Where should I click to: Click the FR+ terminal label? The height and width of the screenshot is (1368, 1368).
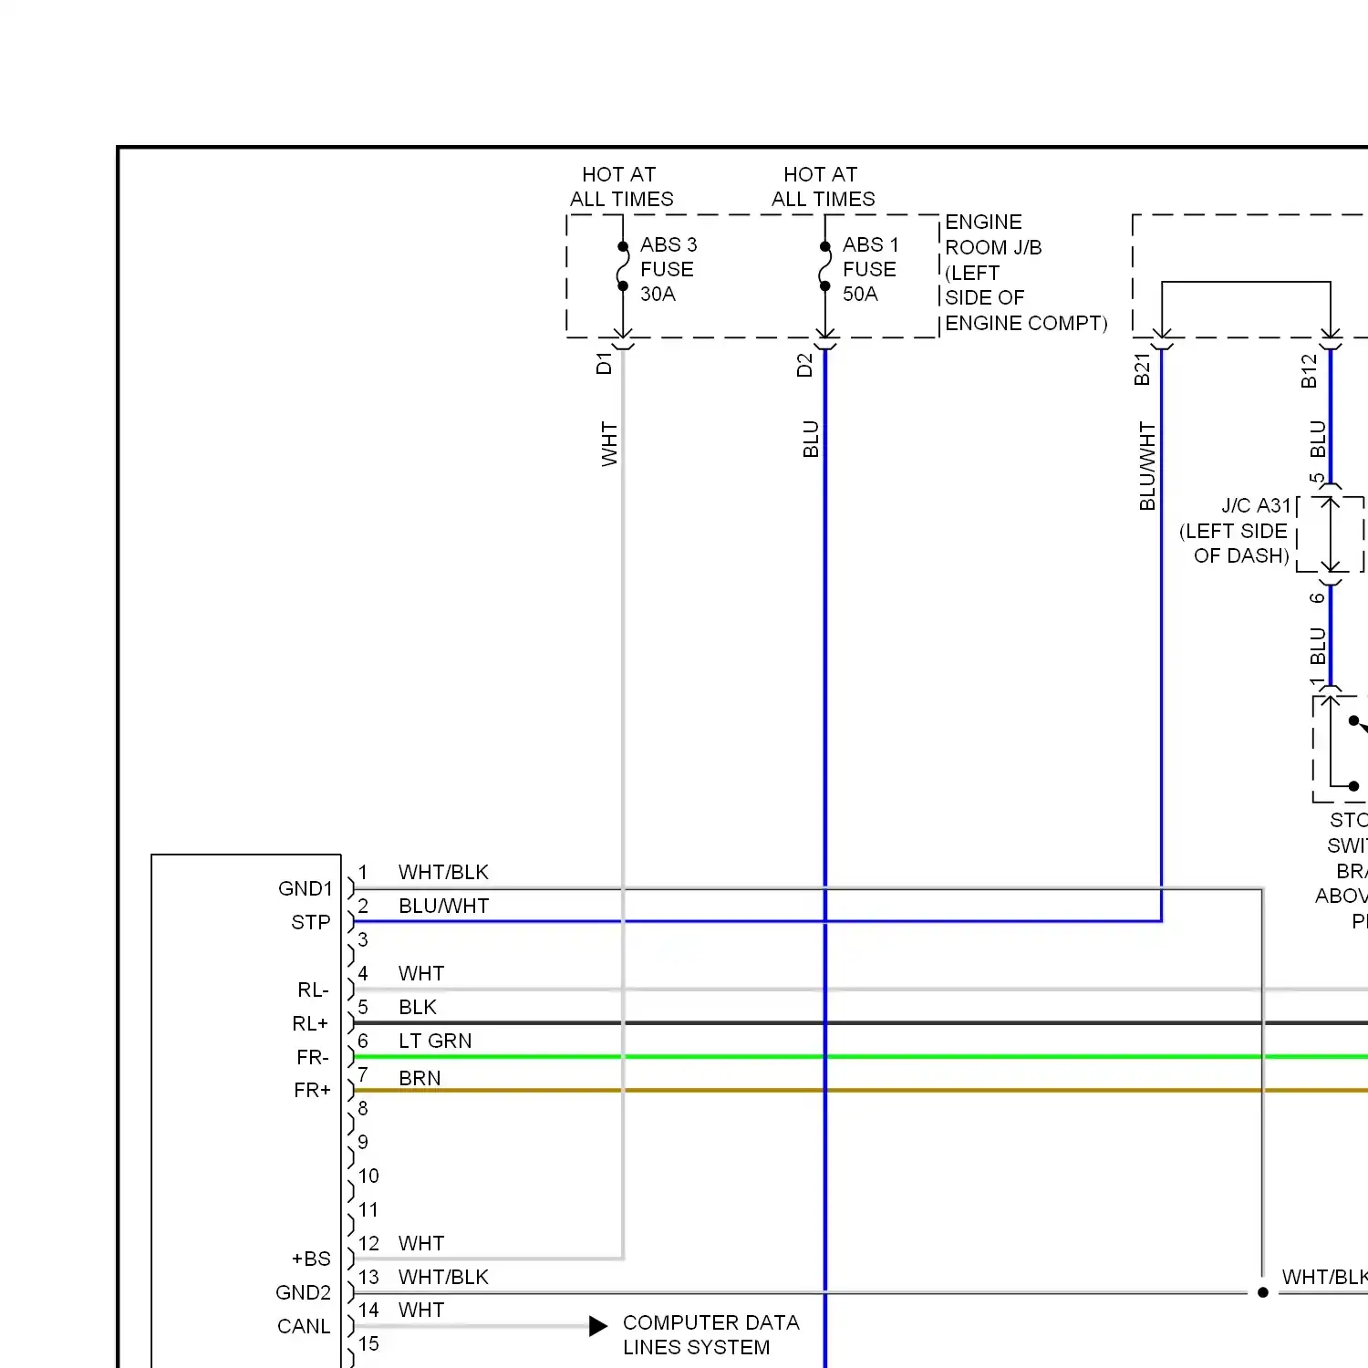312,1090
